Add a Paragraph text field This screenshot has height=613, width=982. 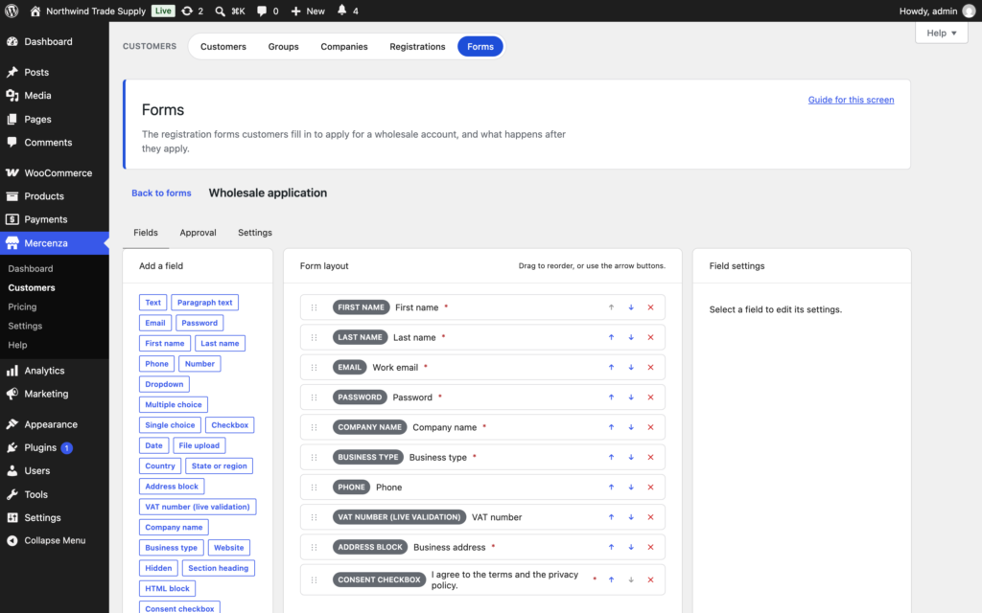(x=205, y=302)
